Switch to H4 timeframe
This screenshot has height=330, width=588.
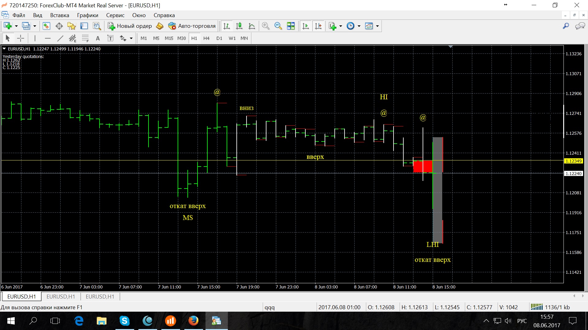[206, 38]
